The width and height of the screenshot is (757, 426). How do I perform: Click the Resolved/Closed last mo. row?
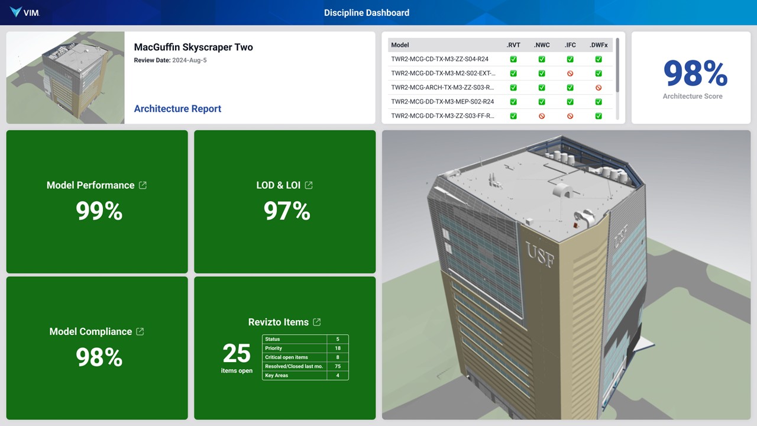tap(294, 366)
